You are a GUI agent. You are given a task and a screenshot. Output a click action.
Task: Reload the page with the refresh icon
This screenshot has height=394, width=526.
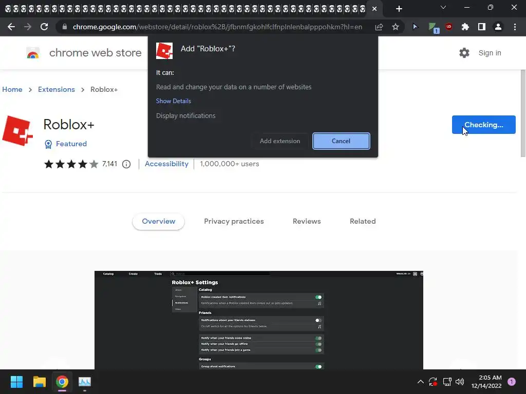click(44, 27)
